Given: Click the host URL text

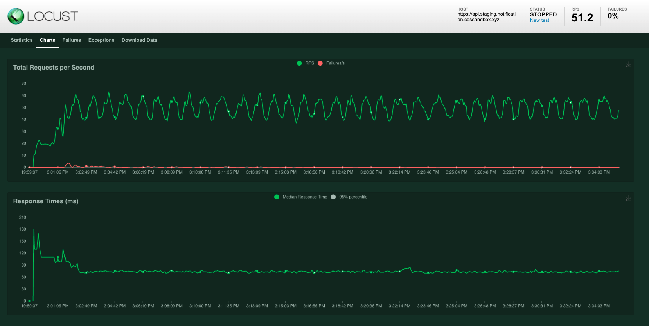Looking at the screenshot, I should [486, 17].
